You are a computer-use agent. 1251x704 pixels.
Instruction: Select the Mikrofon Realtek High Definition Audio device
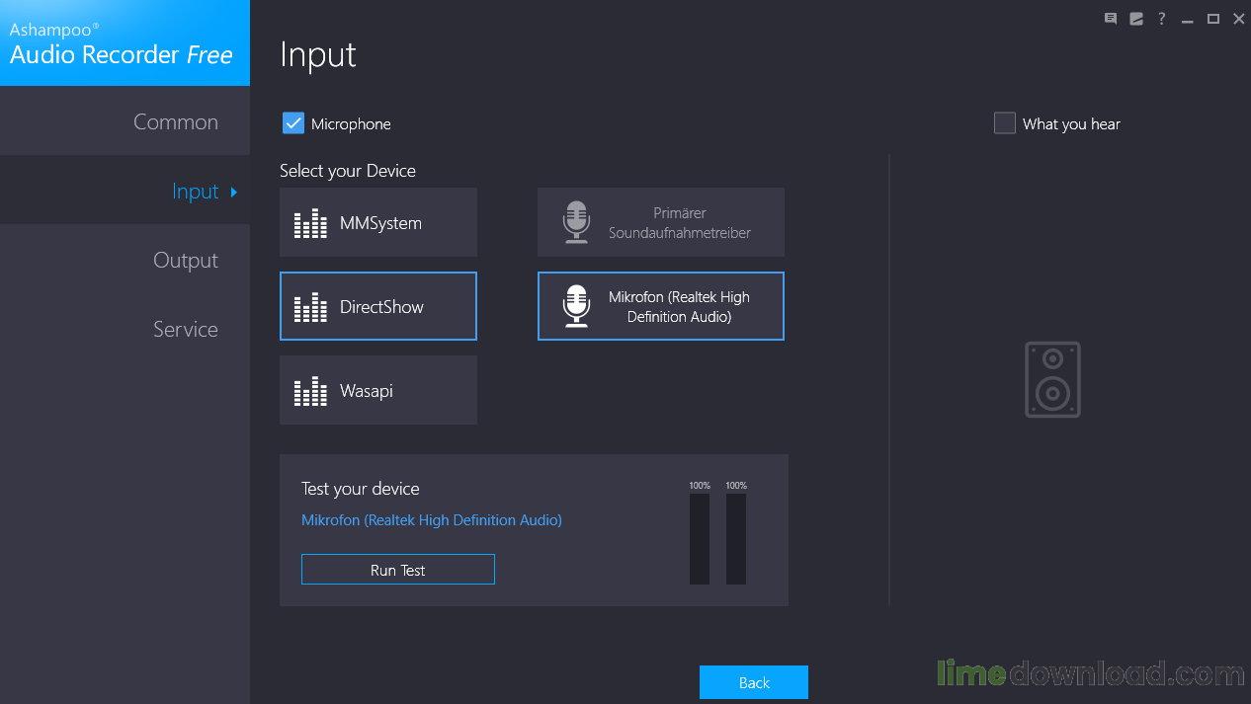pos(660,306)
